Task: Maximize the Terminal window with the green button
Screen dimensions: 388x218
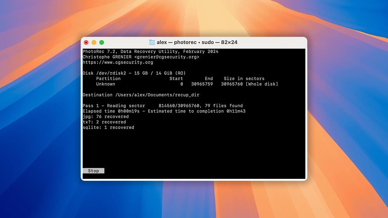Action: 101,43
